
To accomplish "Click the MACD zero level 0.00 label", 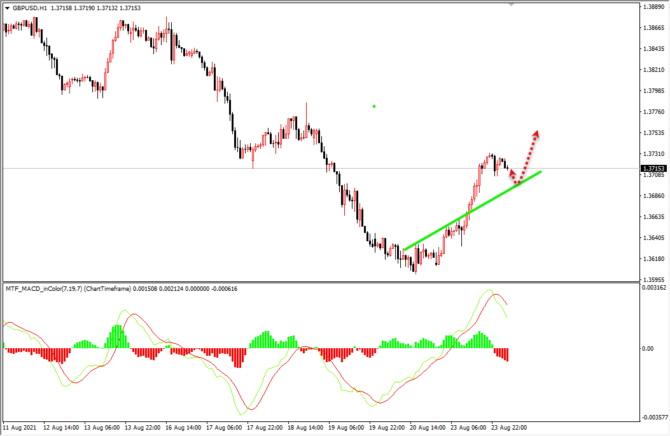I will (648, 349).
